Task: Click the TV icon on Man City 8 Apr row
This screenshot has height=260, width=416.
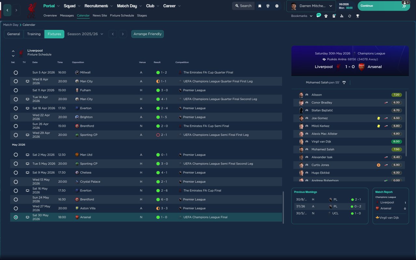Action: (28, 81)
